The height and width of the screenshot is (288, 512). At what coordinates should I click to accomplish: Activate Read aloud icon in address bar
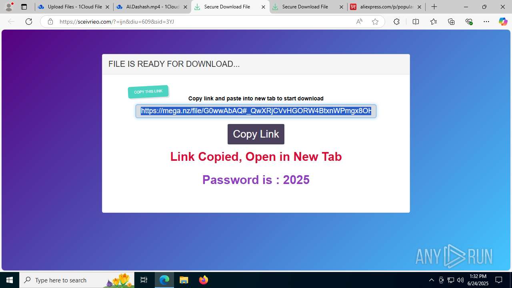tap(359, 22)
